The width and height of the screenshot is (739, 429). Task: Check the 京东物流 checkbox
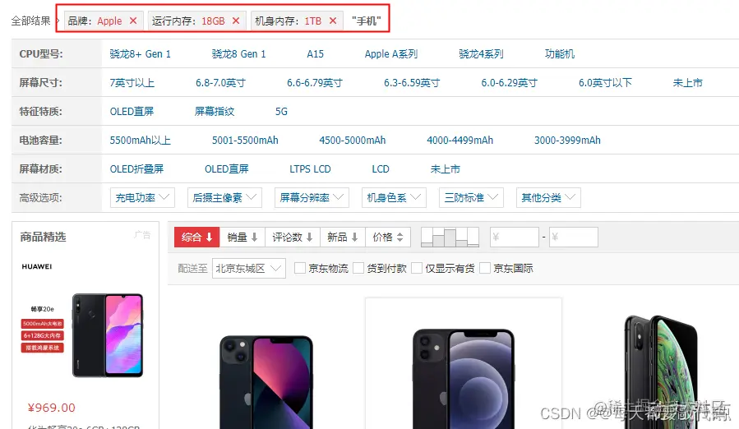pyautogui.click(x=300, y=268)
